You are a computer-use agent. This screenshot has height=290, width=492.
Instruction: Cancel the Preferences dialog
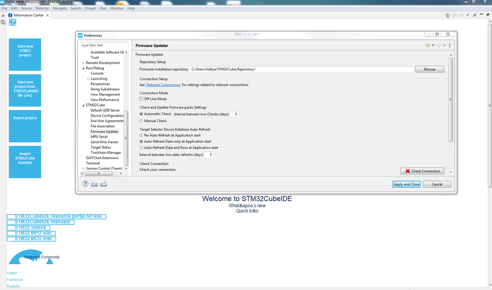point(437,184)
